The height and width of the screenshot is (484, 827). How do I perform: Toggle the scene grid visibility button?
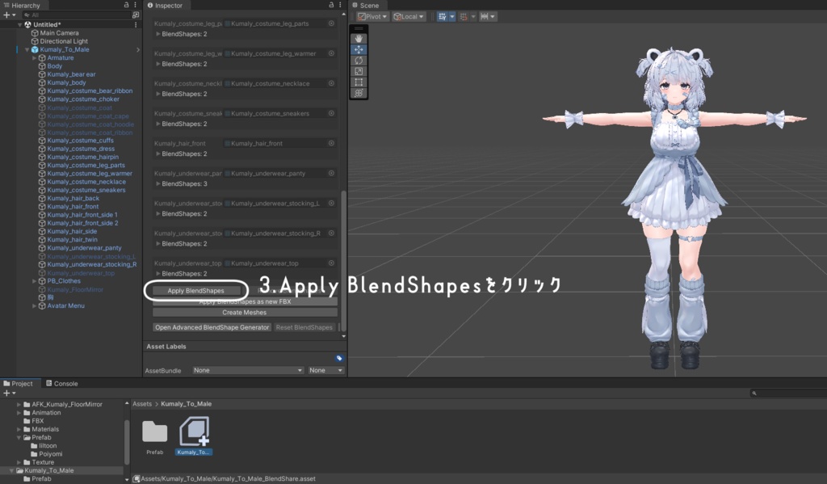pyautogui.click(x=442, y=16)
